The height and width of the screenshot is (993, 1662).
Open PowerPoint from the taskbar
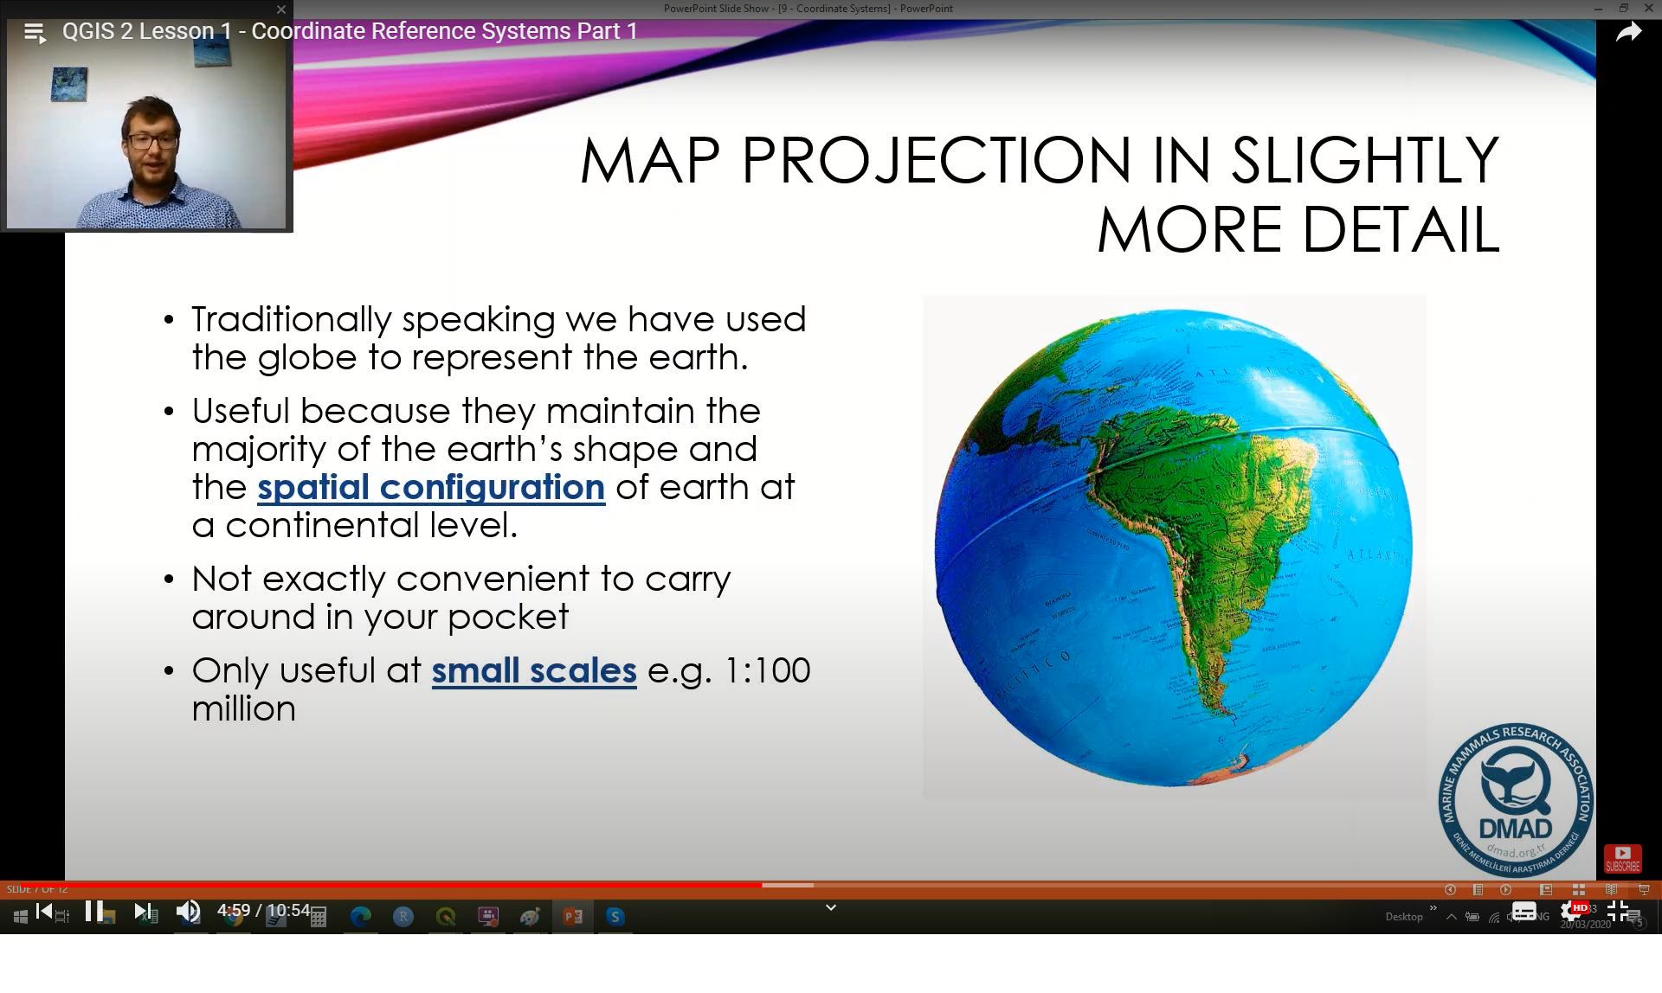[571, 915]
